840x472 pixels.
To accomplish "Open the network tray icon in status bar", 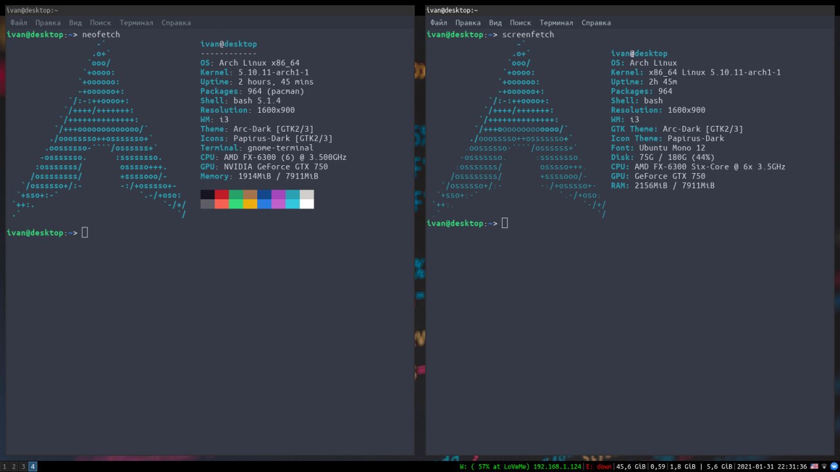I will 824,466.
